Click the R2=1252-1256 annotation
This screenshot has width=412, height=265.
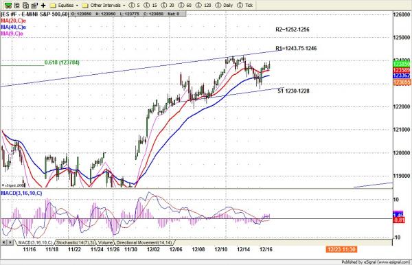(x=293, y=30)
